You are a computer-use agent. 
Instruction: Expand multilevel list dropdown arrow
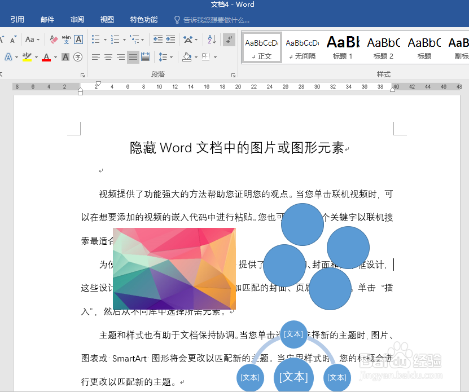point(142,39)
